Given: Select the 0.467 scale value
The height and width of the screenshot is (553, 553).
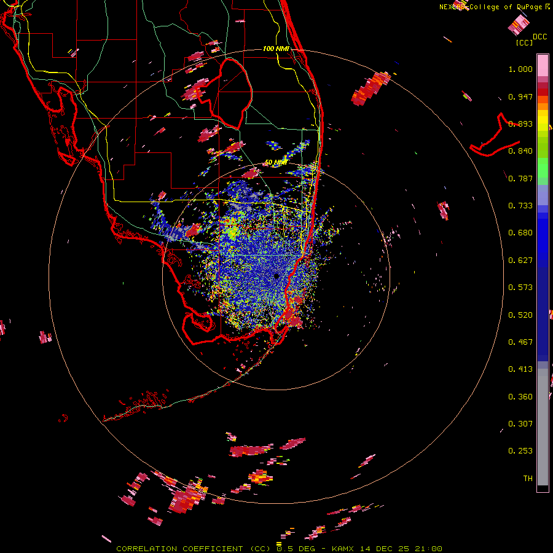Looking at the screenshot, I should tap(520, 342).
